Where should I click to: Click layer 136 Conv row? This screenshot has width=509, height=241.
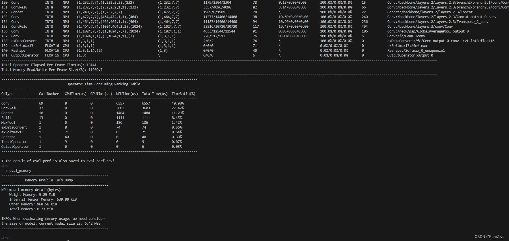(x=235, y=31)
